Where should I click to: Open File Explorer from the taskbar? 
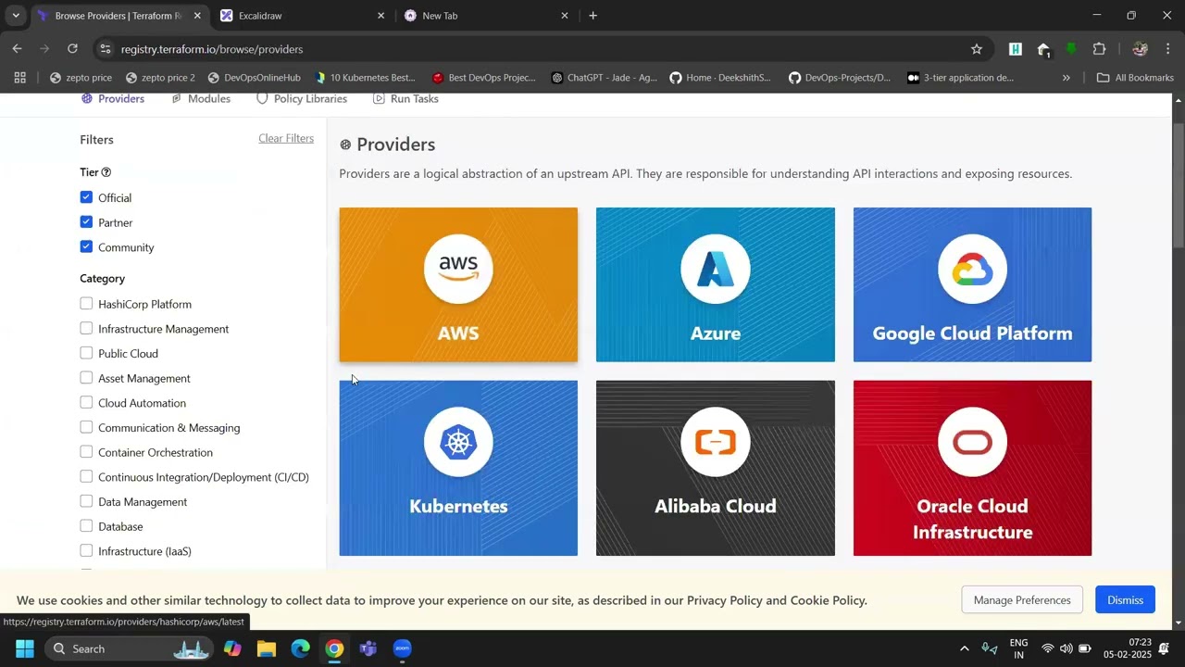267,648
